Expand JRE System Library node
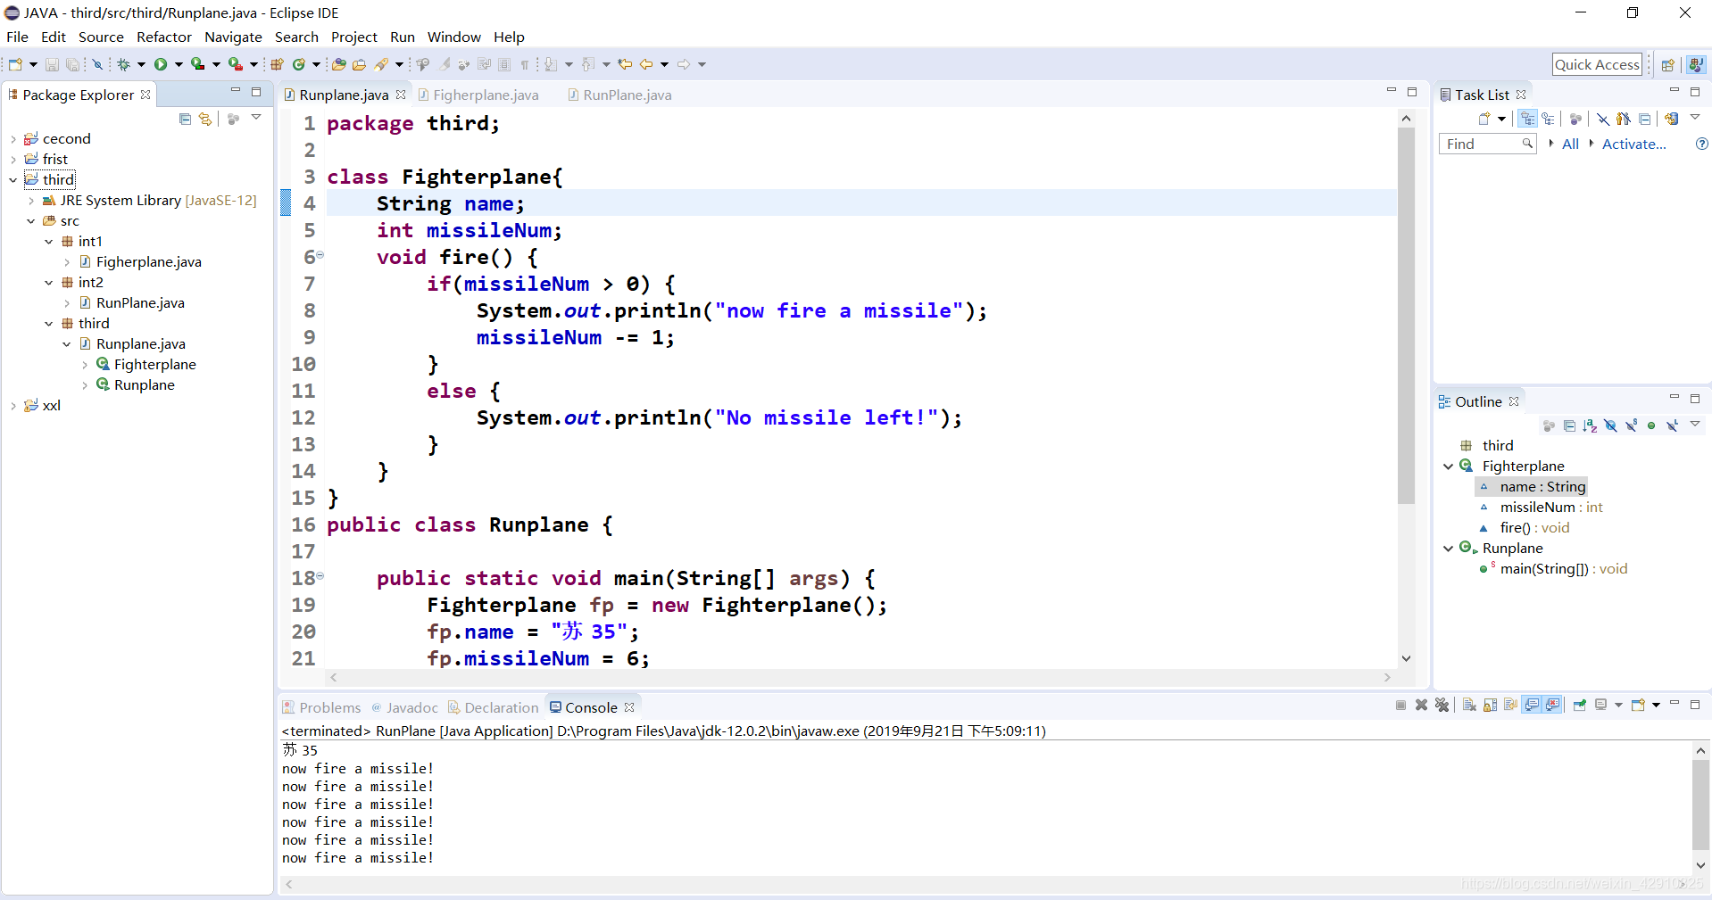 coord(31,201)
